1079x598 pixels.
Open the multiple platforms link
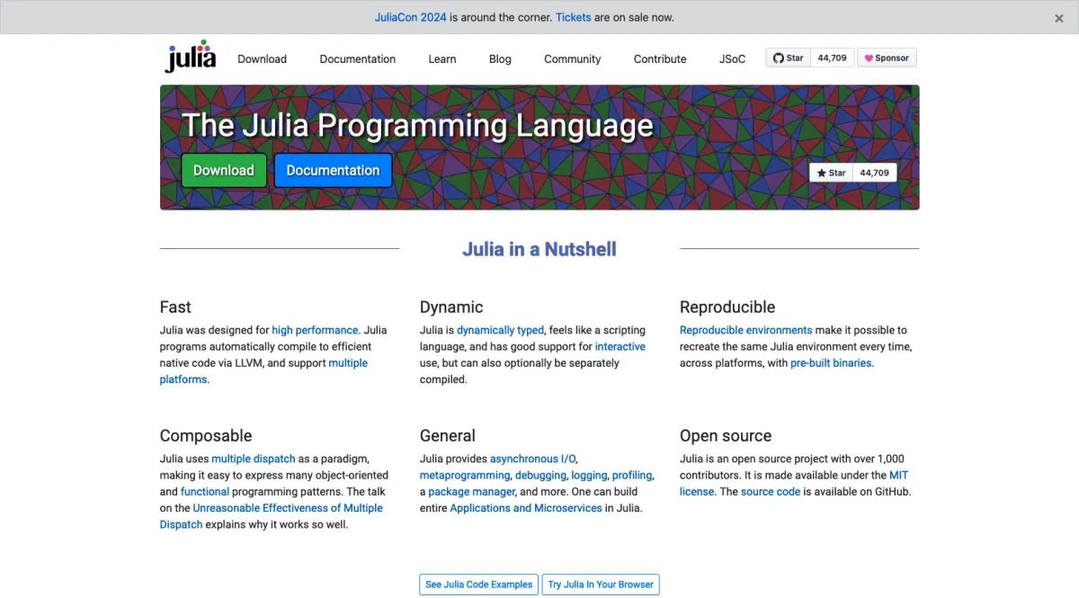[348, 363]
